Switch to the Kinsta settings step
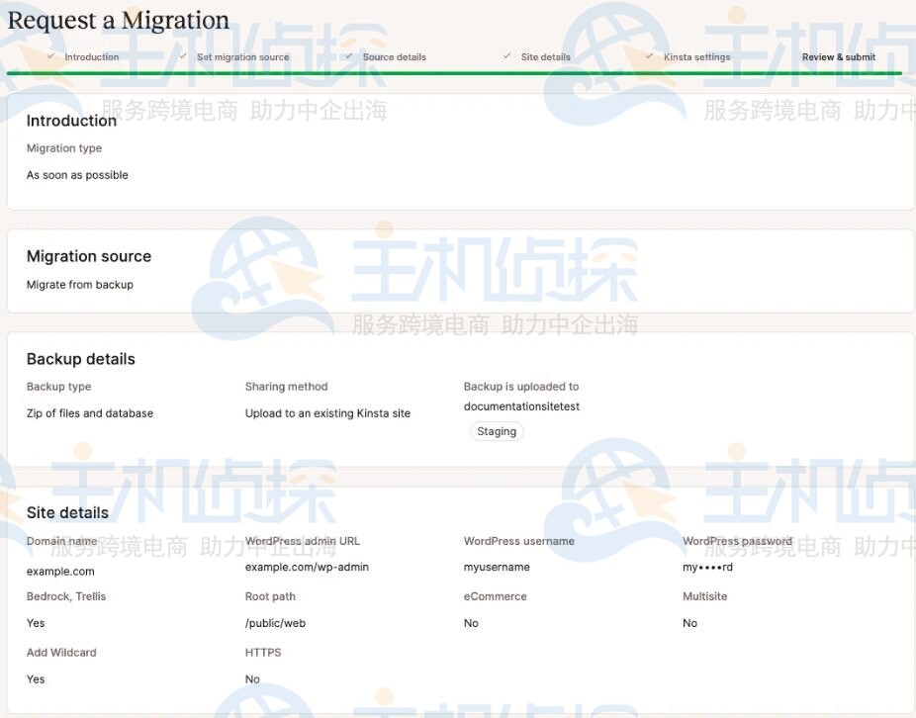The image size is (916, 718). (x=696, y=57)
